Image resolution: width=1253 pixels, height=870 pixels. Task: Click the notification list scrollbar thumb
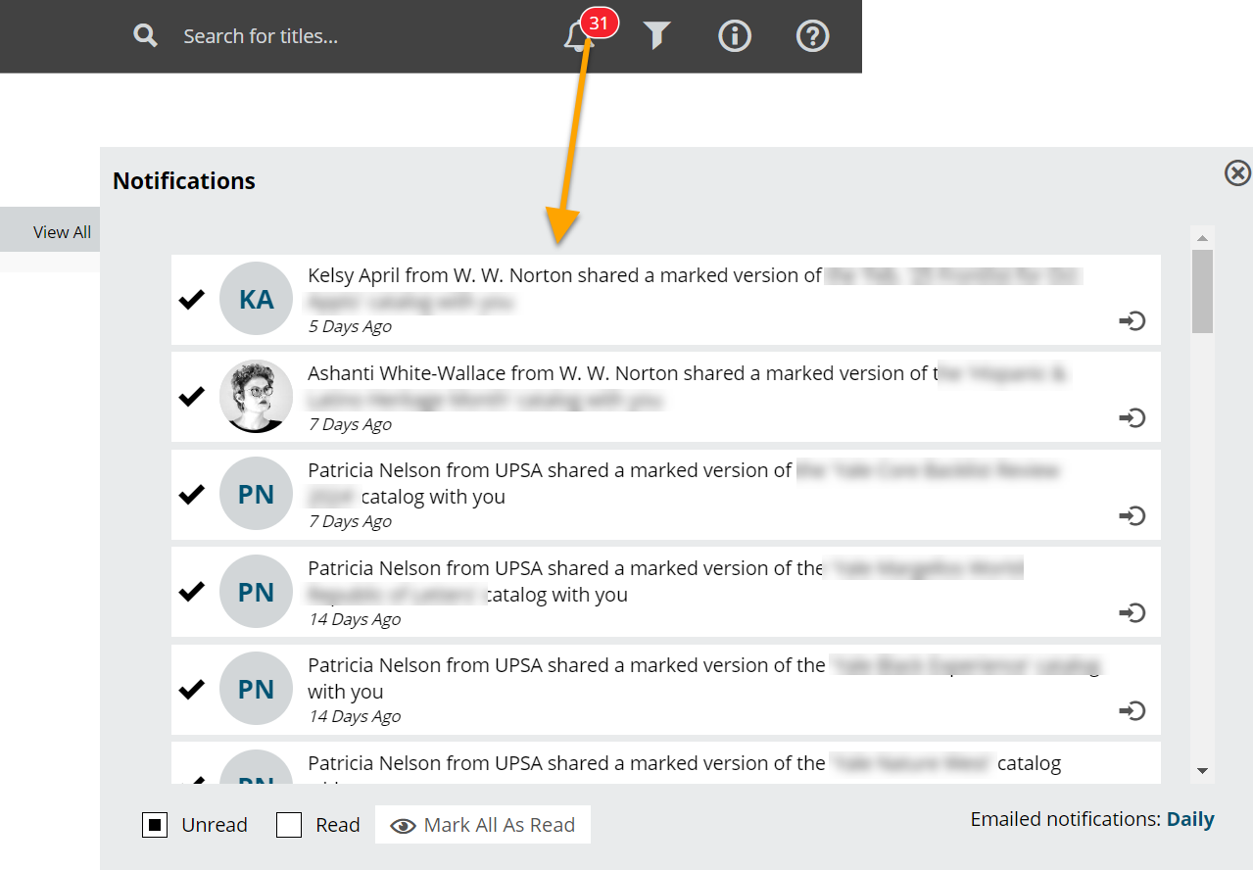[1202, 291]
